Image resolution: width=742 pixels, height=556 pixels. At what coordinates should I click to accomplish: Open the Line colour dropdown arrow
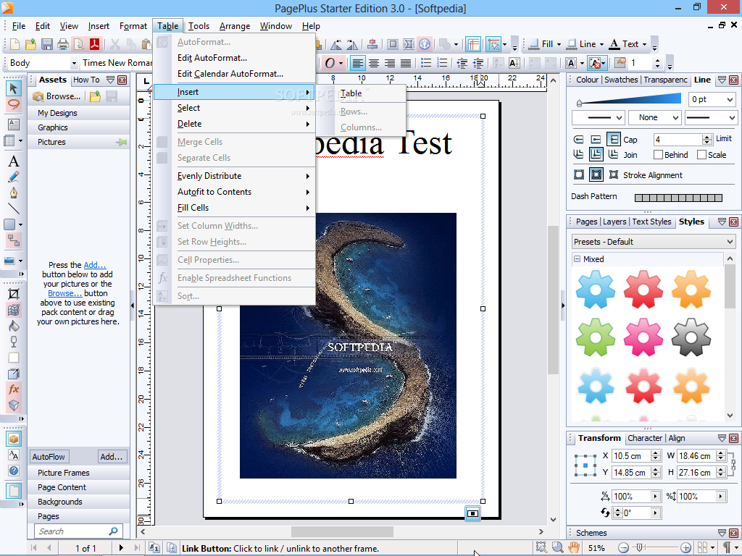coord(601,44)
